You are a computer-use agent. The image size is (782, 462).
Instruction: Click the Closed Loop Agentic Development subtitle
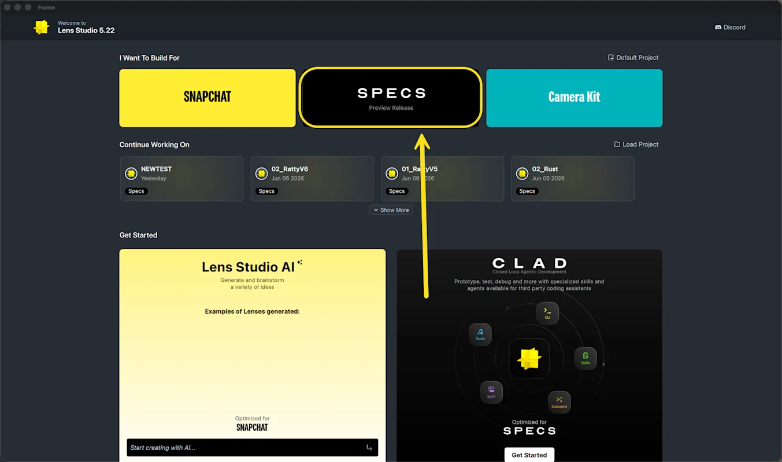point(529,272)
